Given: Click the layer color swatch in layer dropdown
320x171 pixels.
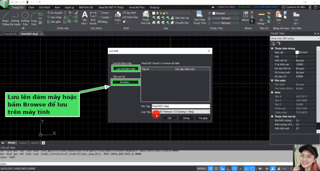Looking at the screenshot, I should tap(154, 13).
